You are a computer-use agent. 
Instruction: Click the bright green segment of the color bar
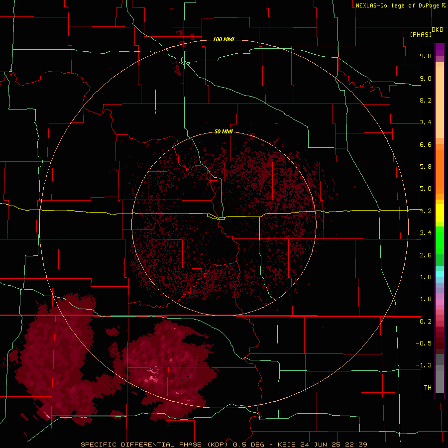pos(440,240)
